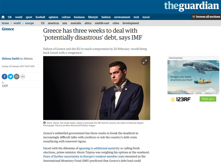Open the opinion section

point(53,17)
